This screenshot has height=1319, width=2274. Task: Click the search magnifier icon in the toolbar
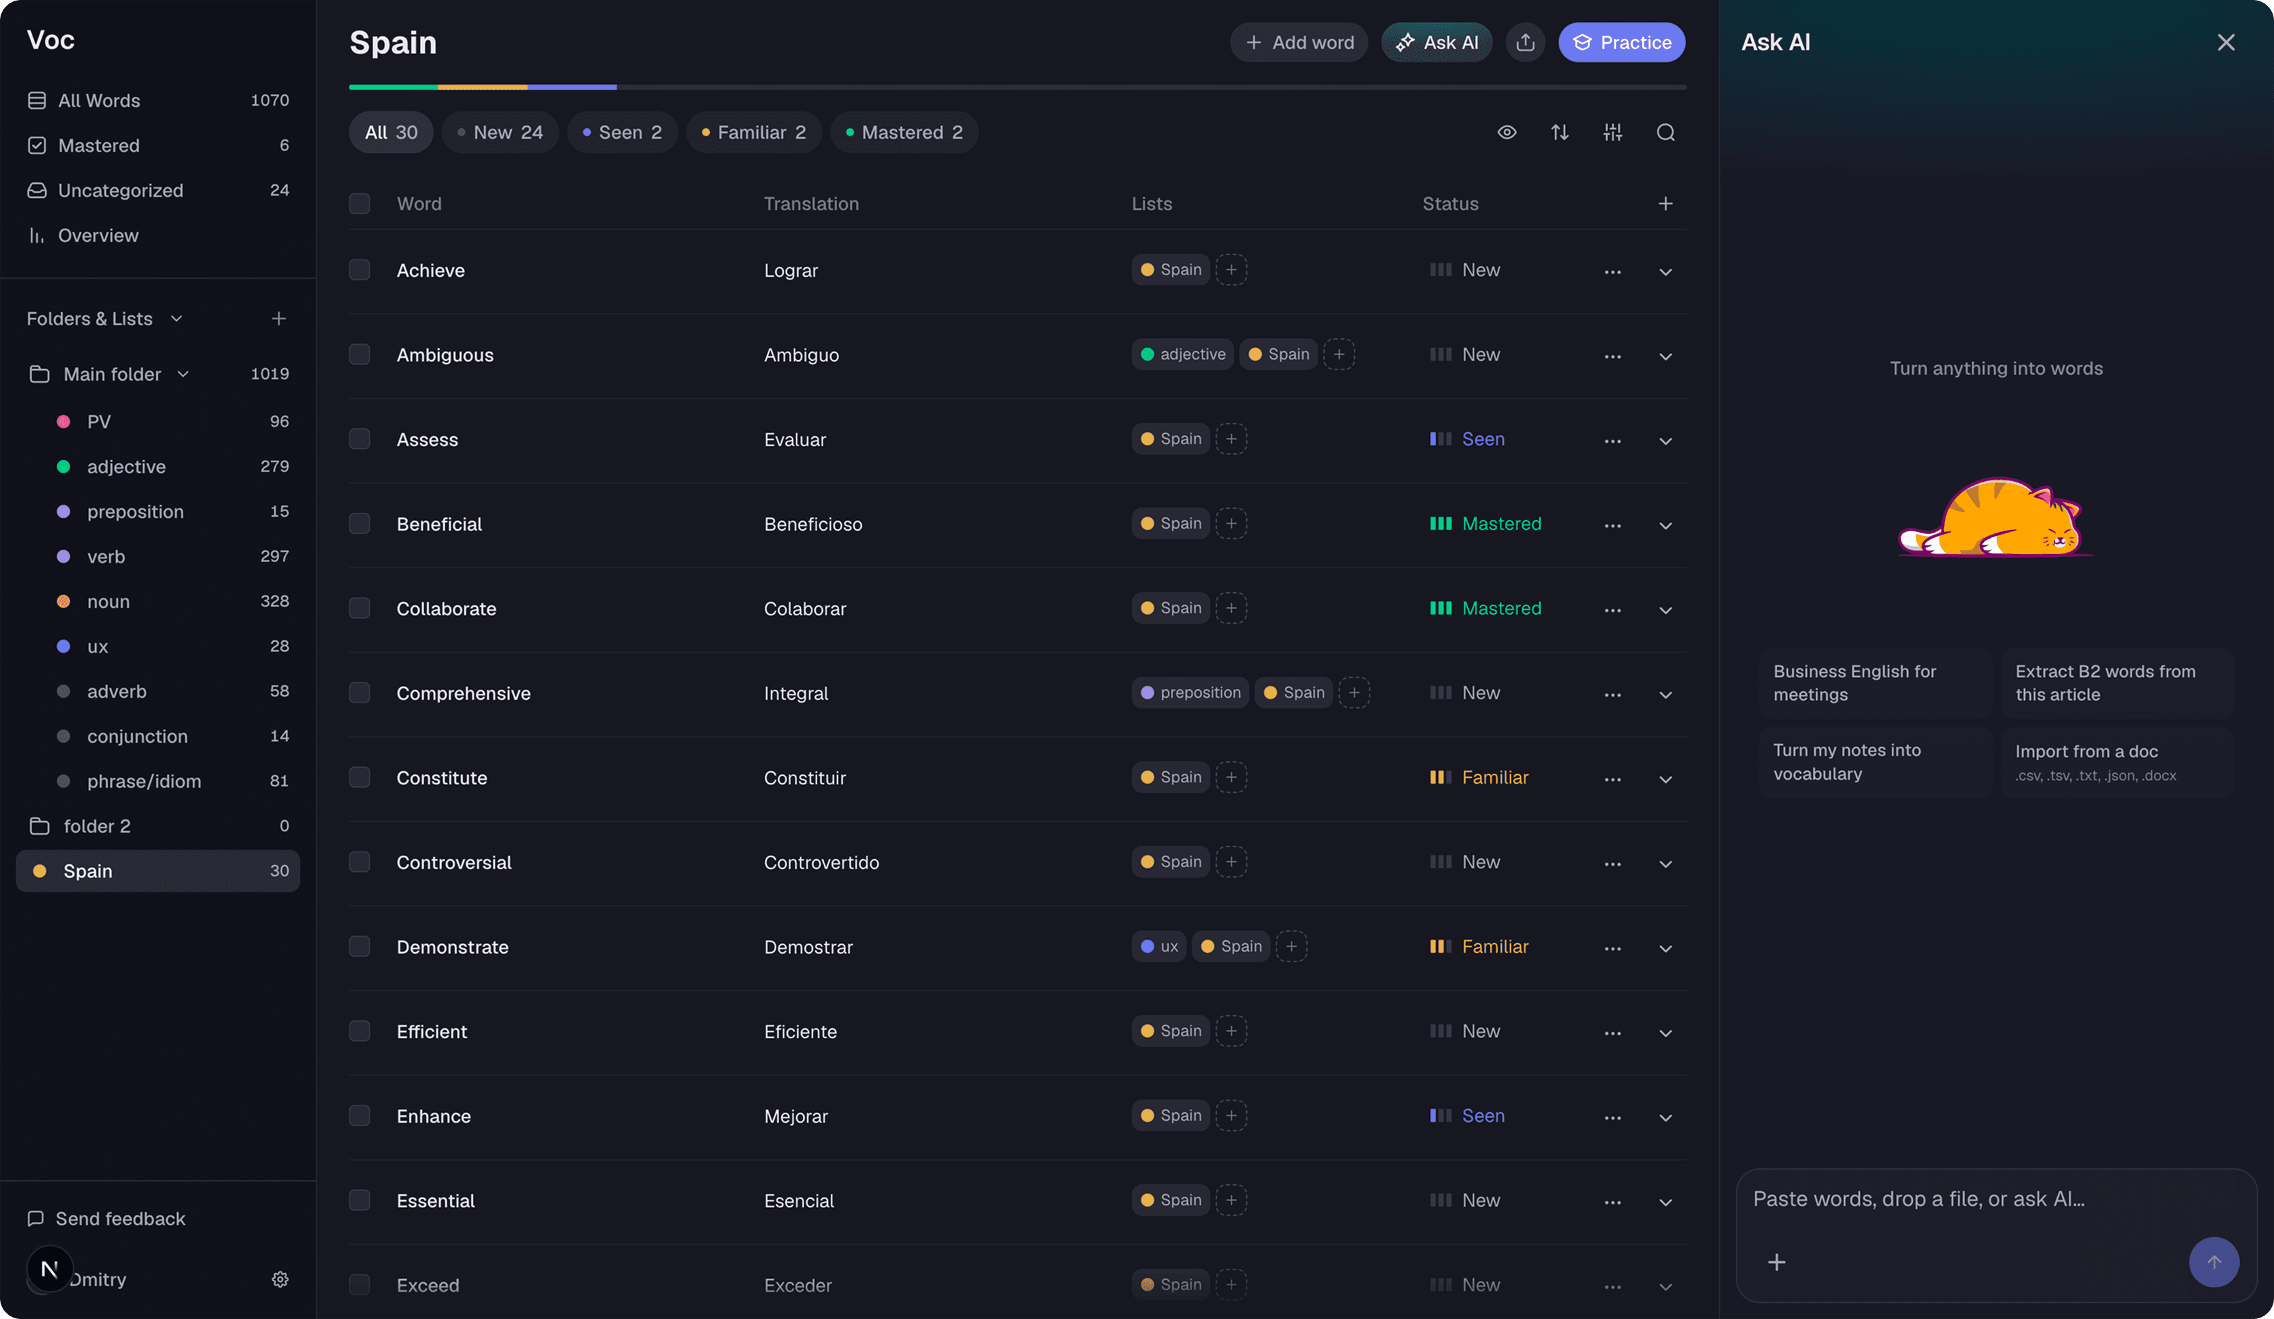coord(1665,133)
